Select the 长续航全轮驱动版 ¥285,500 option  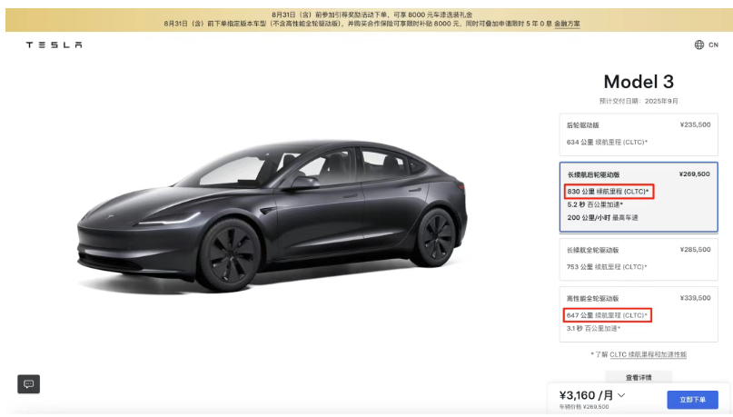639,259
